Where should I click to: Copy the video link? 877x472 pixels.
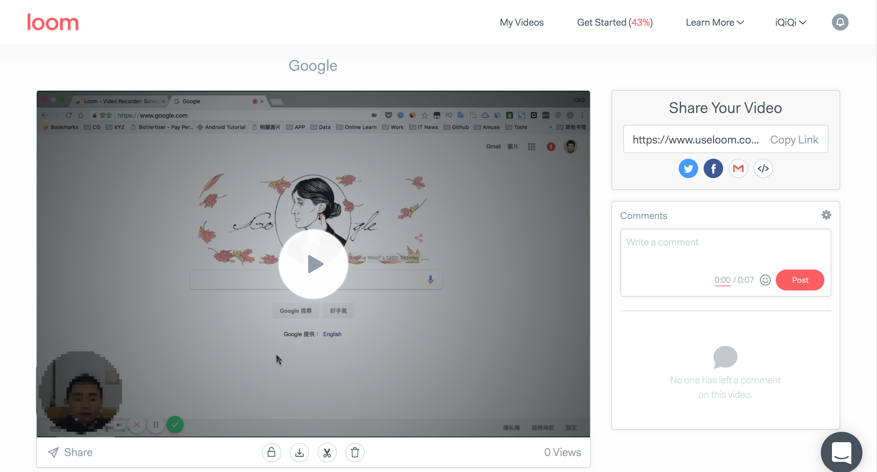pos(794,139)
